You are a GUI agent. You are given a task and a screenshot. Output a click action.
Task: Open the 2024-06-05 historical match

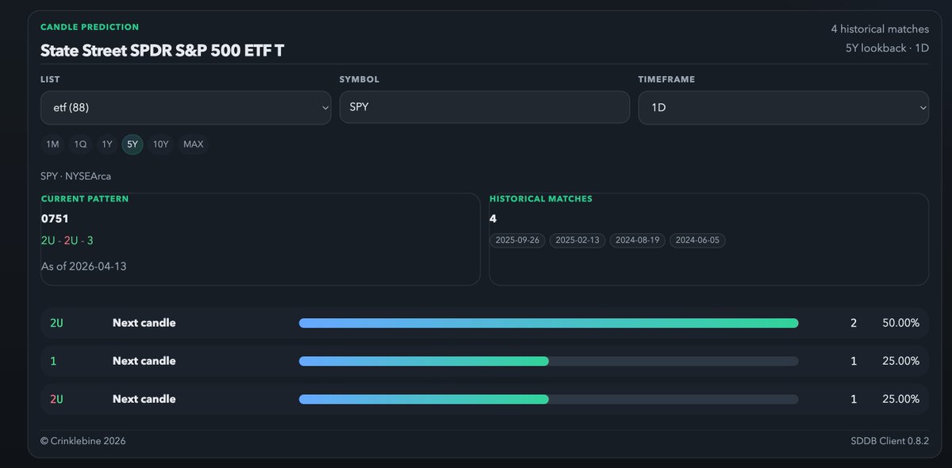point(697,240)
